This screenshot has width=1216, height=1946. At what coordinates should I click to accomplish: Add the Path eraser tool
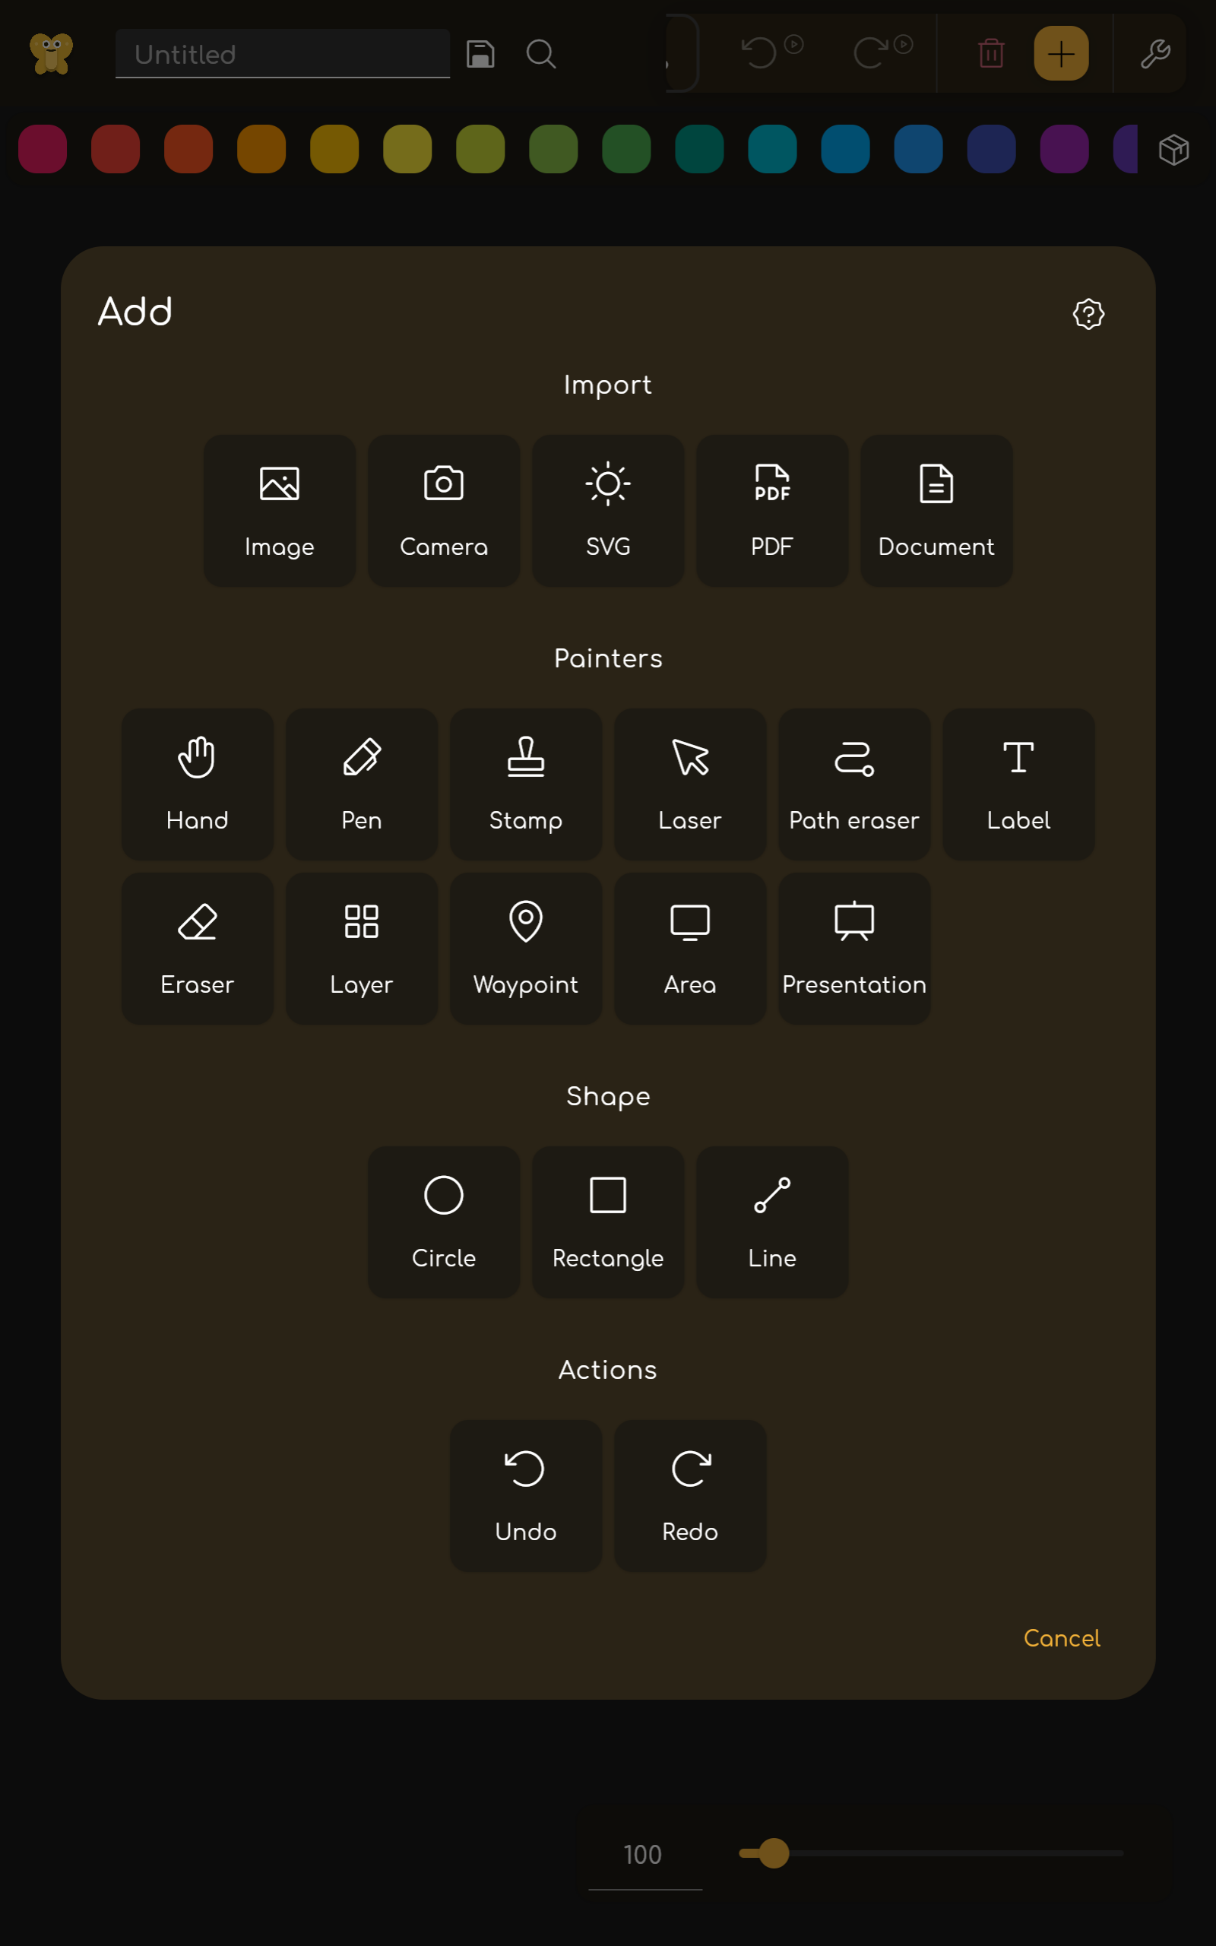(854, 784)
